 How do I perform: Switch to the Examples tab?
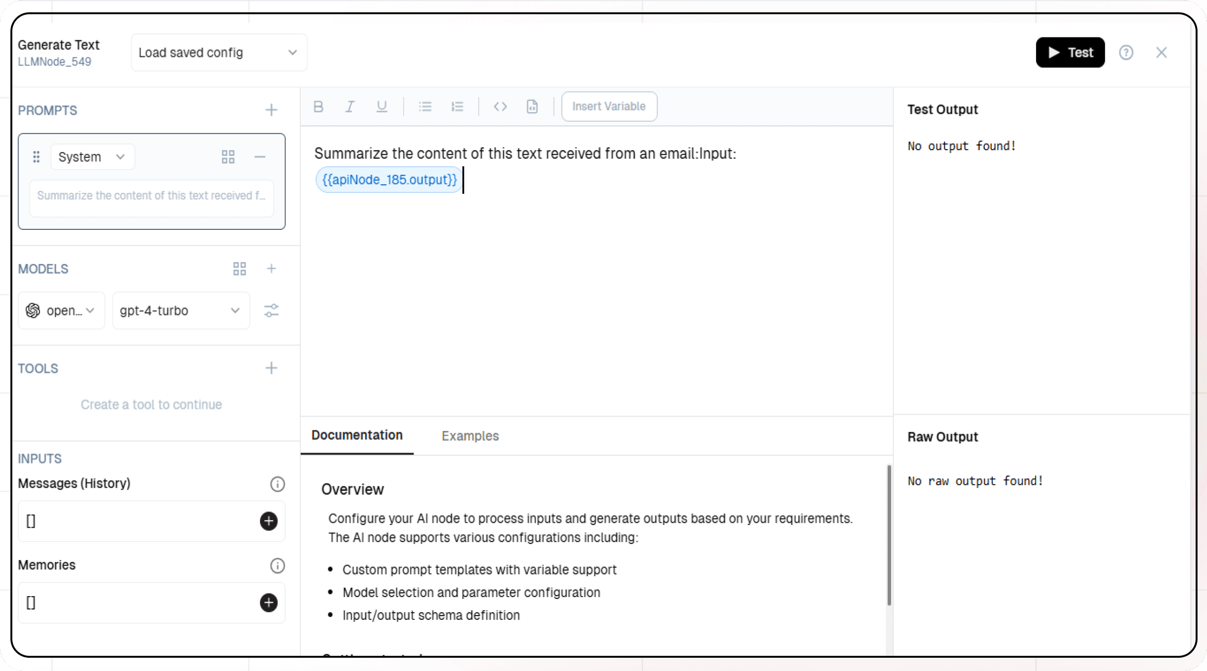(470, 436)
